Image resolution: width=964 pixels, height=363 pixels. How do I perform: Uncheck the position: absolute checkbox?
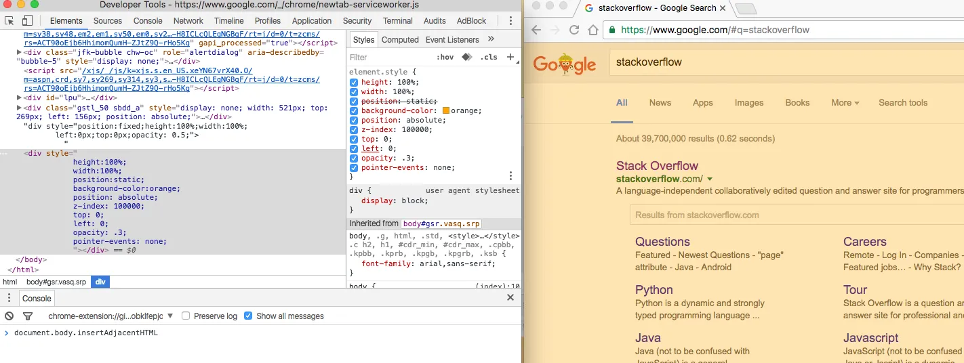point(354,121)
